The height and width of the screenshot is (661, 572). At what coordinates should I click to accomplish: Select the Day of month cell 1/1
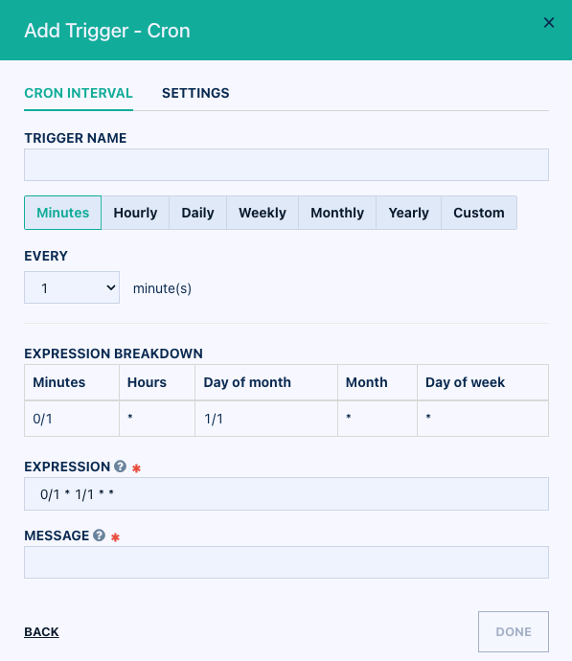pos(266,419)
